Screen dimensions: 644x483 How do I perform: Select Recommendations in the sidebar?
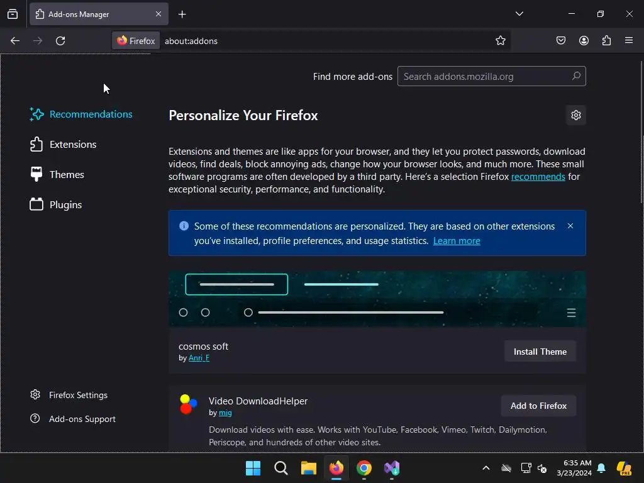click(x=81, y=114)
